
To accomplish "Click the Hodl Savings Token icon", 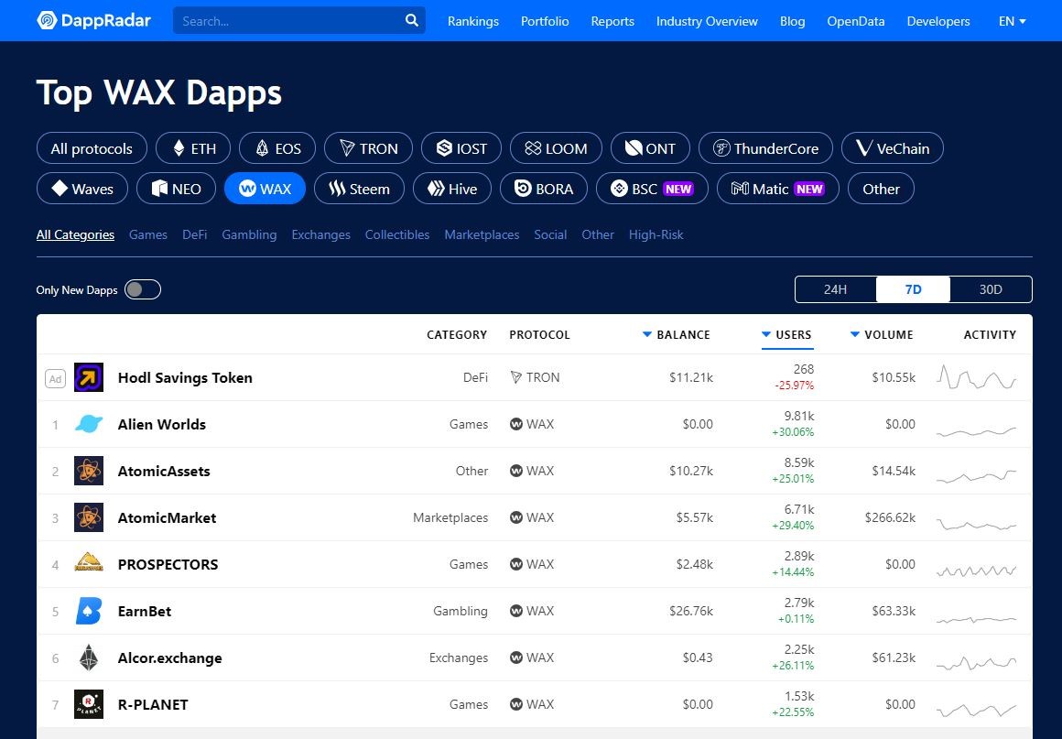I will [x=89, y=377].
